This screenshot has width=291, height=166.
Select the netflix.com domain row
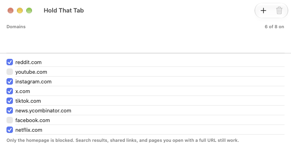[145, 130]
